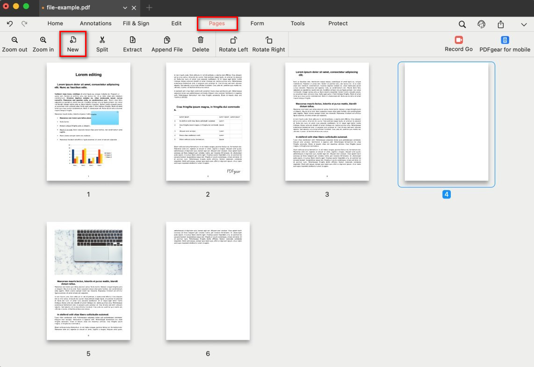Add a new tab with plus button

pyautogui.click(x=149, y=7)
